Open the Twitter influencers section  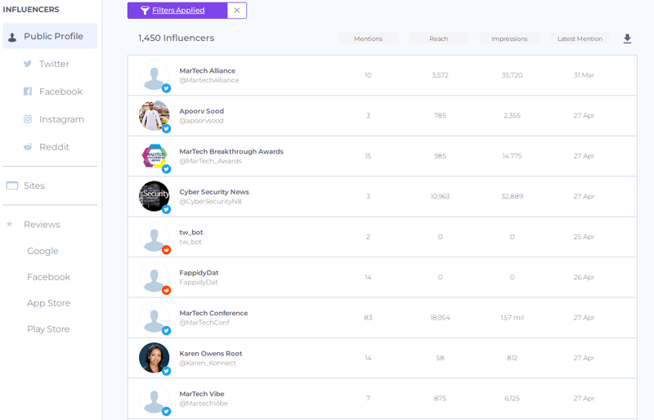pyautogui.click(x=47, y=64)
